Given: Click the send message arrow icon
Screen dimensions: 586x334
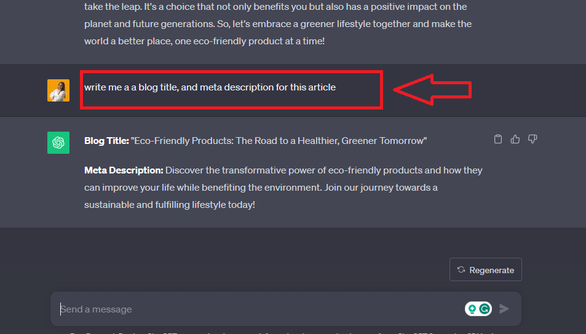Looking at the screenshot, I should coord(504,309).
